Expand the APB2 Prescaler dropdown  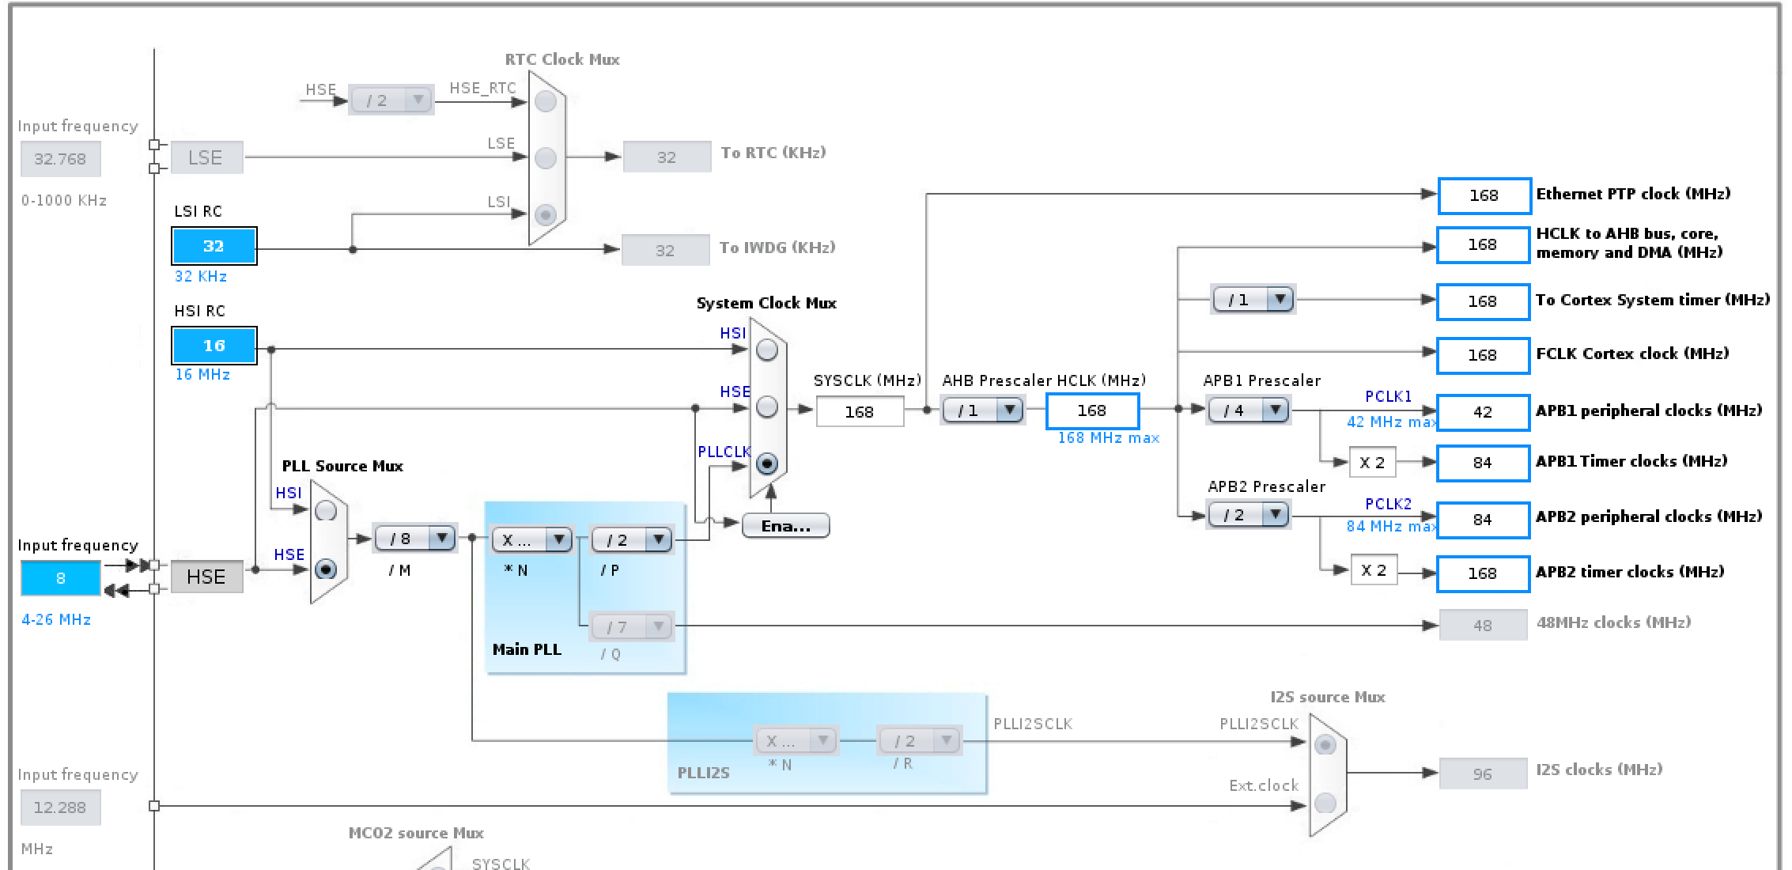pos(1248,515)
